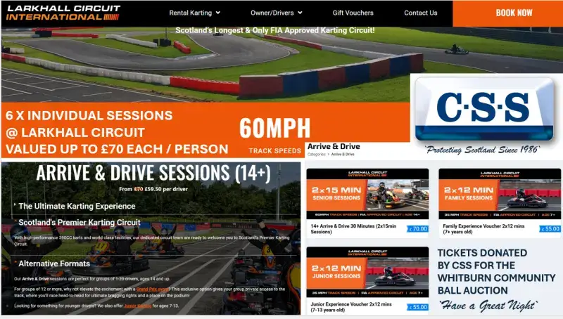Follow the Grand Prix event link
563x319 pixels.
tap(153, 289)
